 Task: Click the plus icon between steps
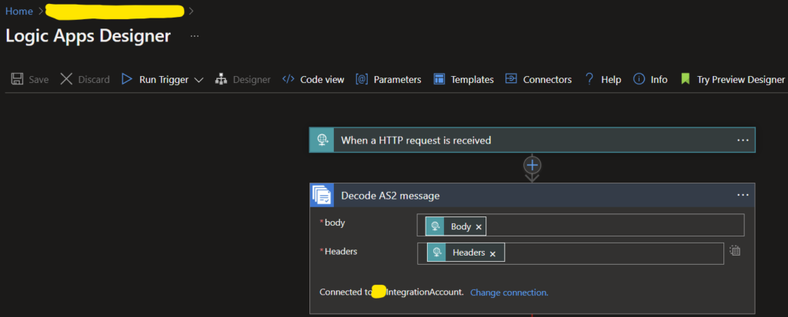point(533,165)
